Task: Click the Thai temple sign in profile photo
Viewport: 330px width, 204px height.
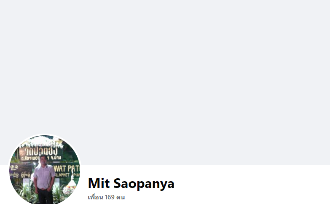Action: tap(41, 154)
